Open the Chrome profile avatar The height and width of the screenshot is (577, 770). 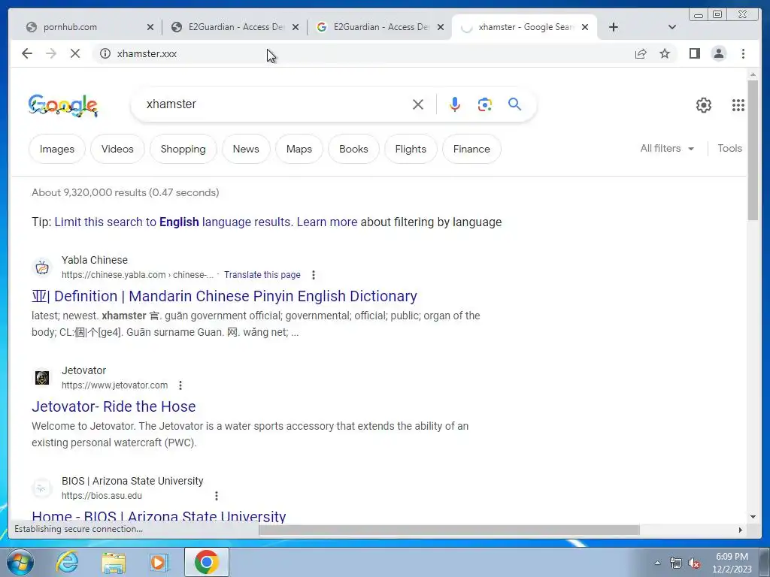tap(718, 53)
